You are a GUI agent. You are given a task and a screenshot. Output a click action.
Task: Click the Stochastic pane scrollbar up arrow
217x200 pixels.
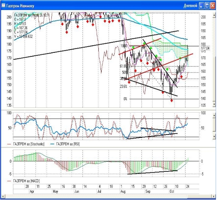pyautogui.click(x=214, y=115)
